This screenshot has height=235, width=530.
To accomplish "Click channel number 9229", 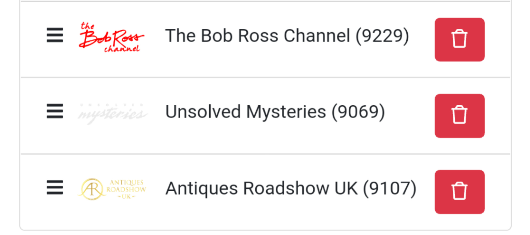I will coord(382,36).
